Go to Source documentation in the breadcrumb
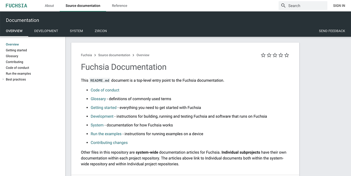The image size is (351, 176). pyautogui.click(x=114, y=55)
